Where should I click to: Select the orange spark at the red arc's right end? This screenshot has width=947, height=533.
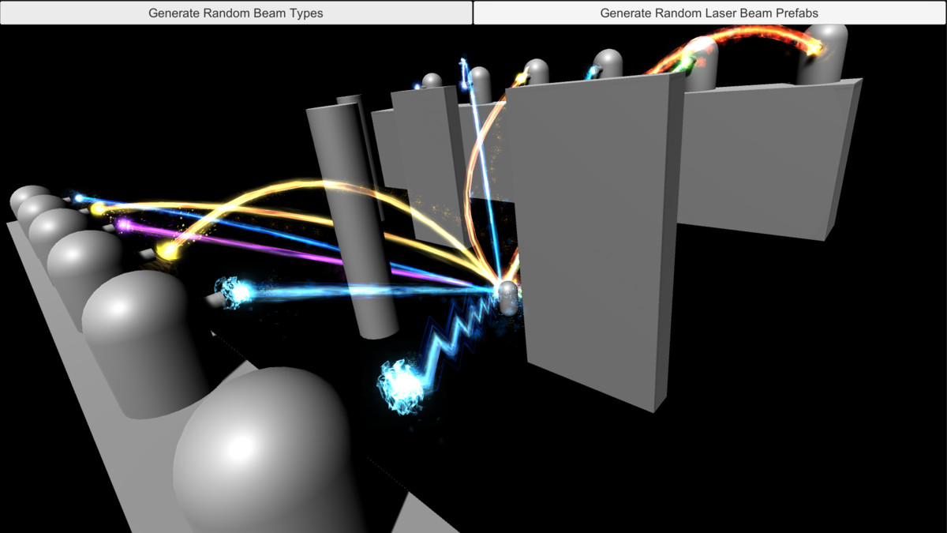(x=811, y=49)
